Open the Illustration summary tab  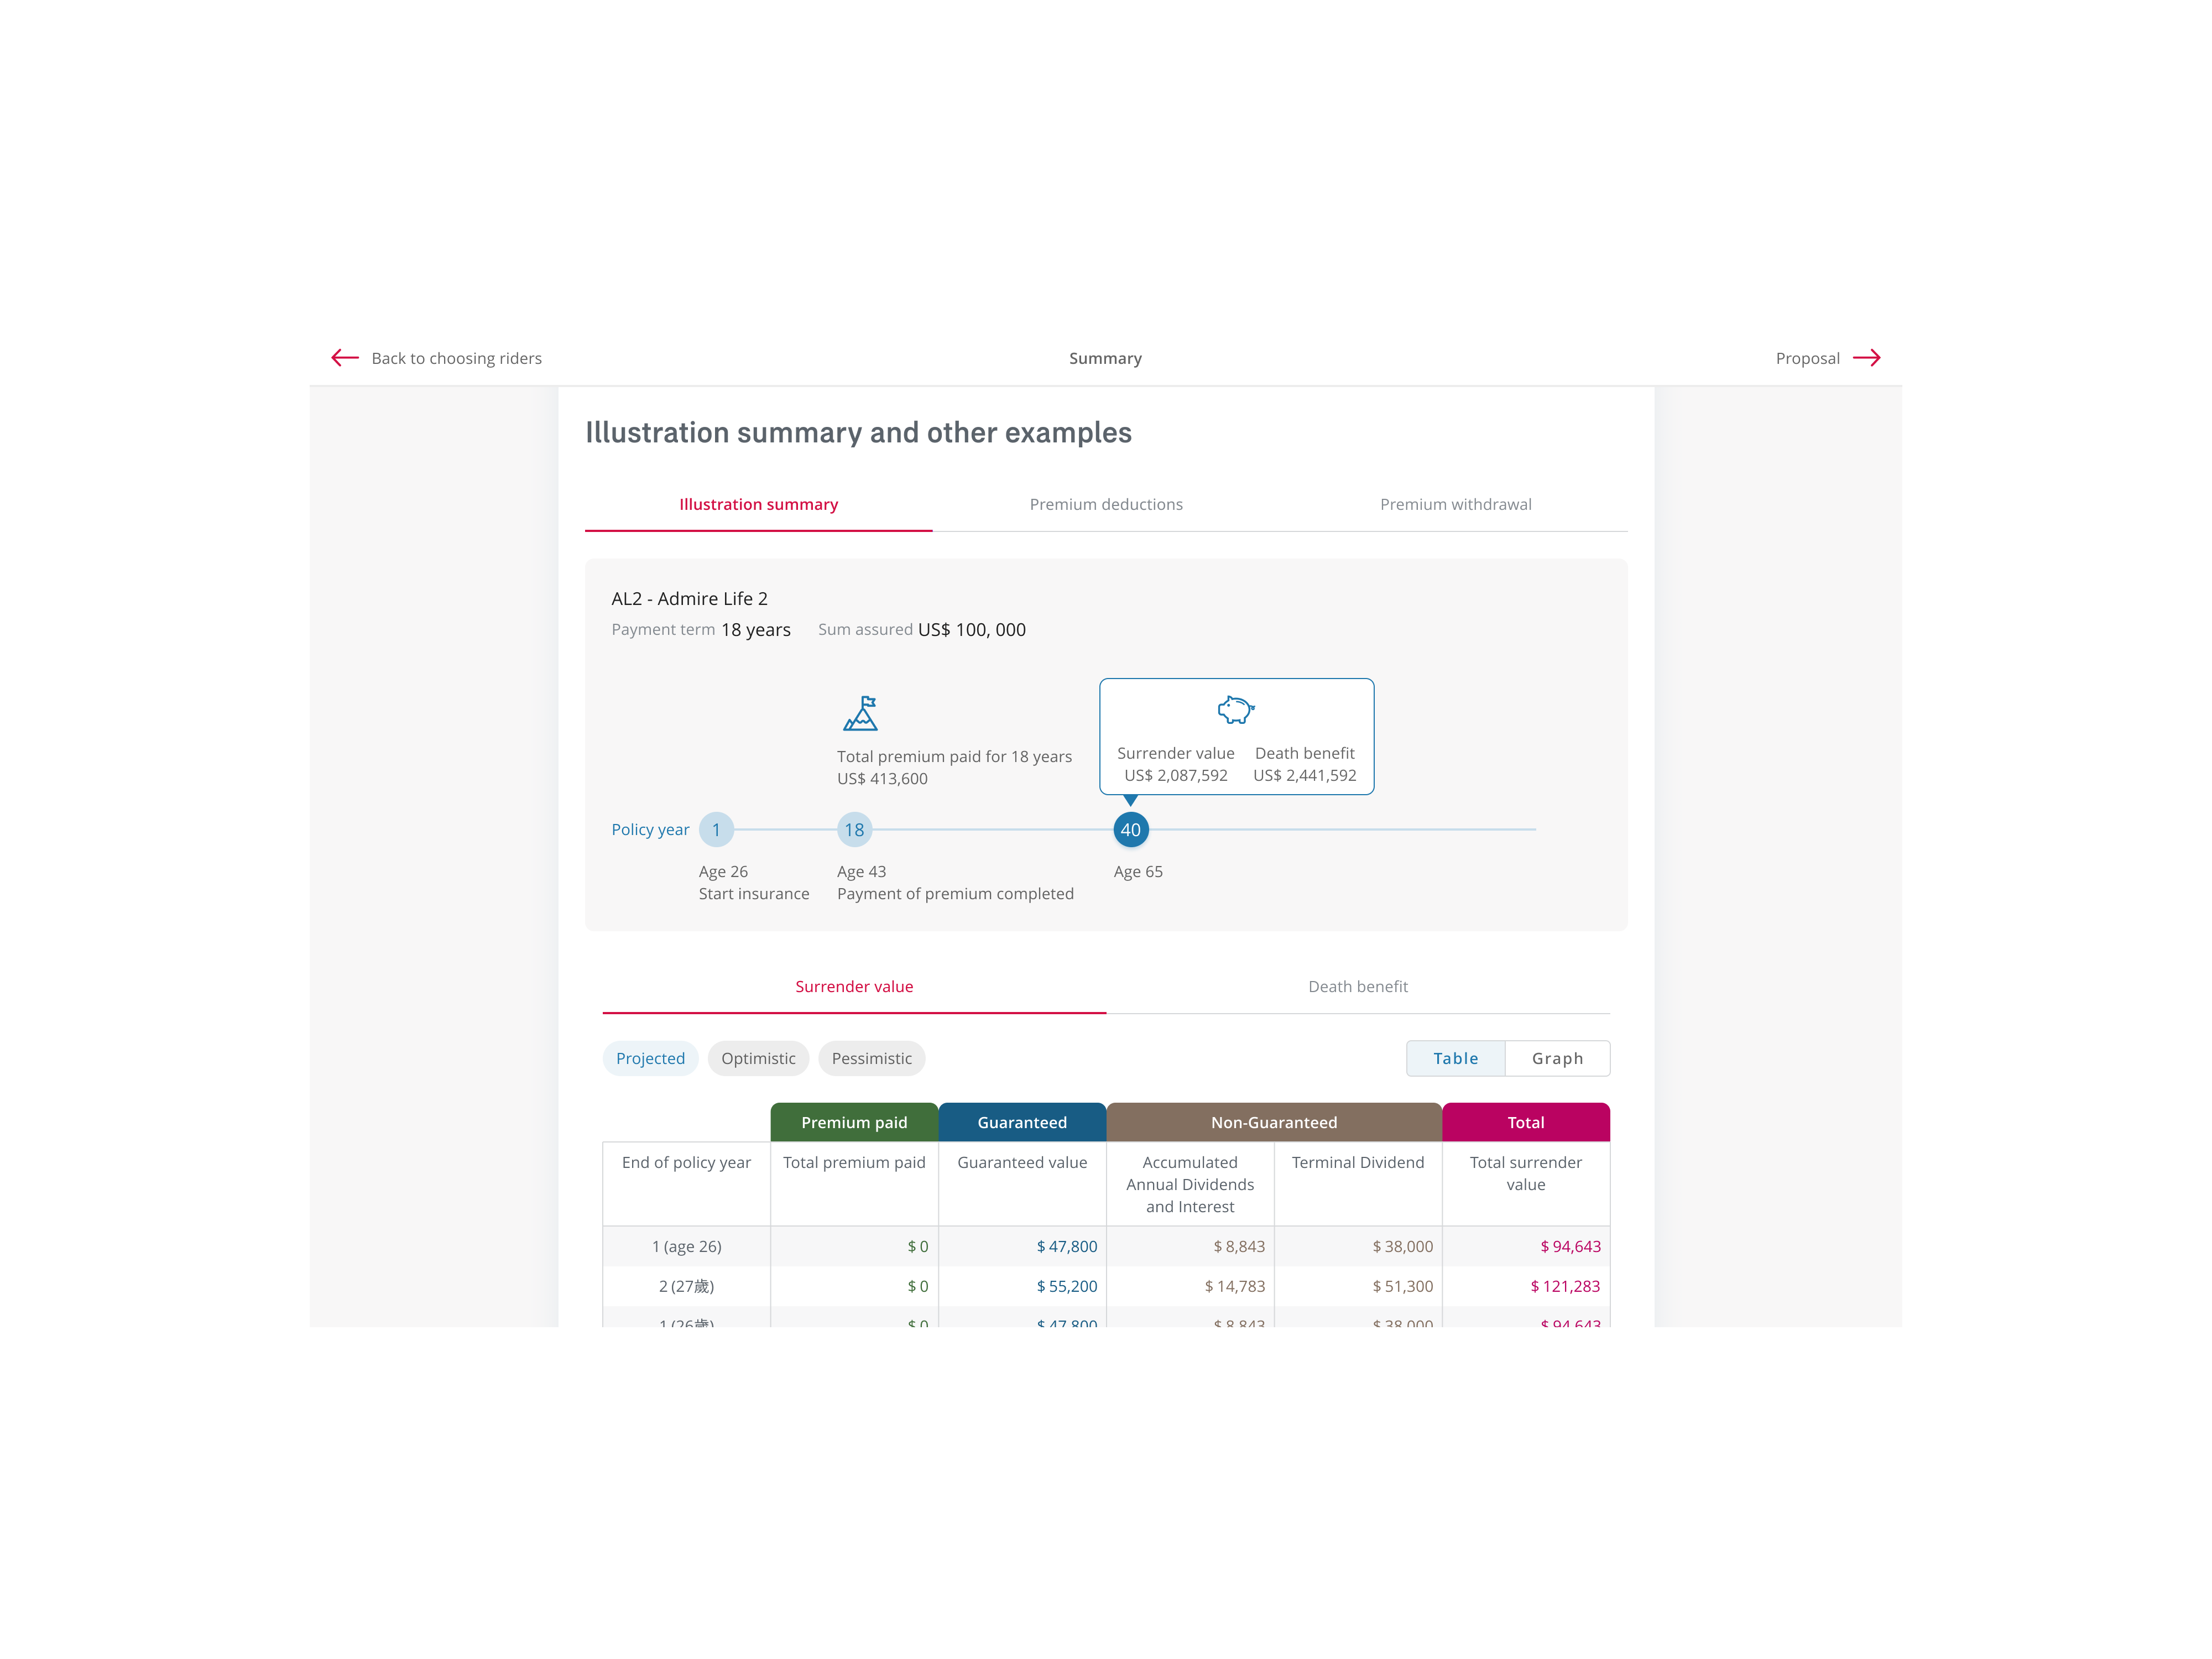click(759, 504)
